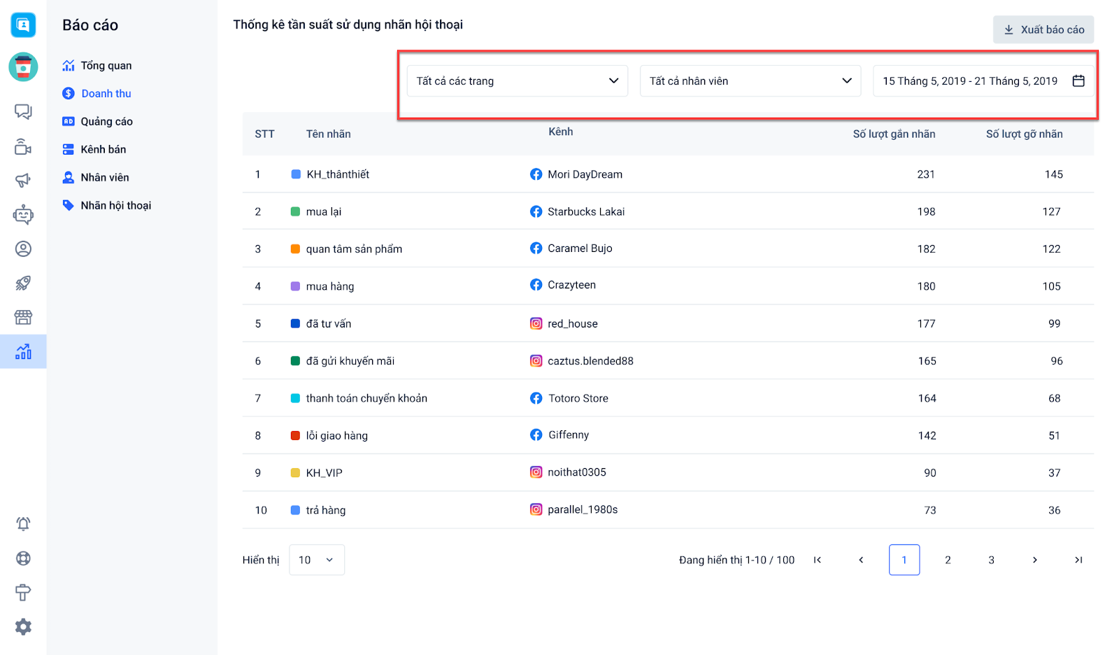This screenshot has height=655, width=1119.
Task: Expand the rows-per-page dropdown showing 10
Action: click(316, 560)
